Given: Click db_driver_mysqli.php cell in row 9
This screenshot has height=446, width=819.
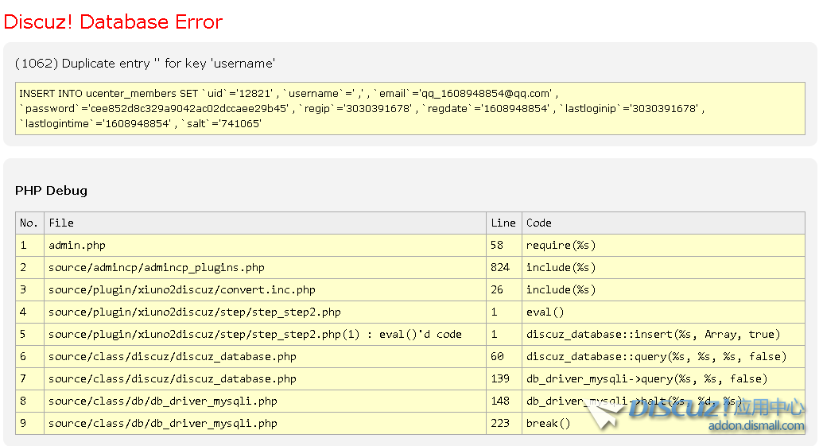Looking at the screenshot, I should pyautogui.click(x=266, y=424).
